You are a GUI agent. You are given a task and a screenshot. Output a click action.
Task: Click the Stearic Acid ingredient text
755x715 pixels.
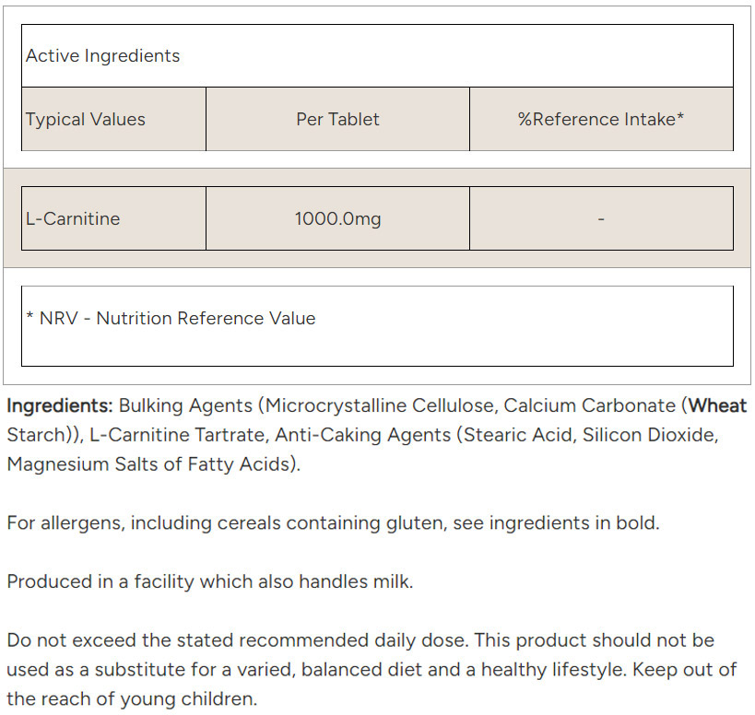[519, 435]
